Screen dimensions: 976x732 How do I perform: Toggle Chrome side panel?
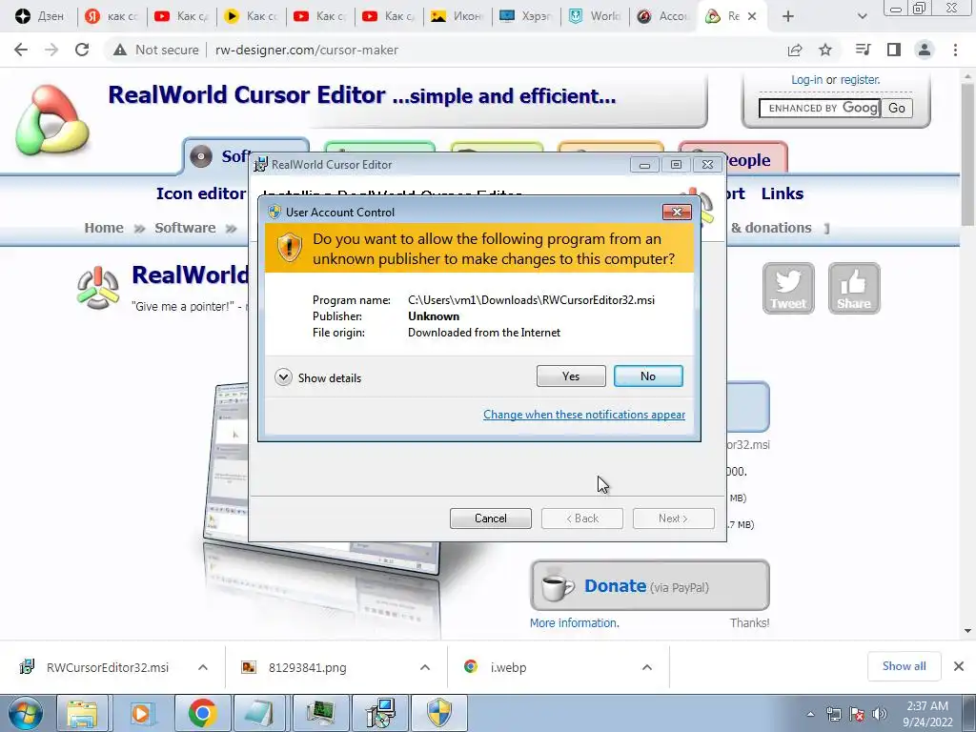894,50
